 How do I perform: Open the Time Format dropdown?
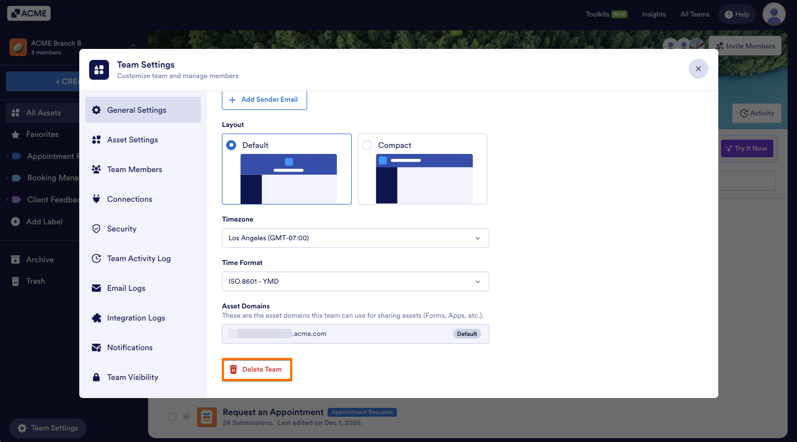[x=356, y=281]
